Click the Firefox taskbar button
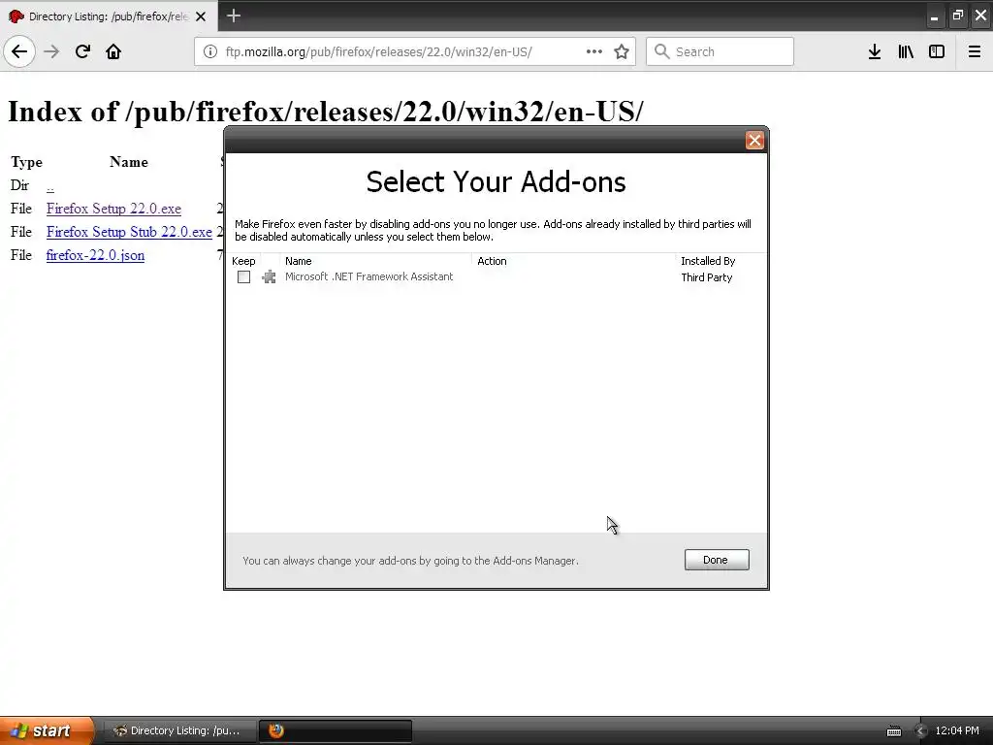993x745 pixels. click(x=335, y=730)
